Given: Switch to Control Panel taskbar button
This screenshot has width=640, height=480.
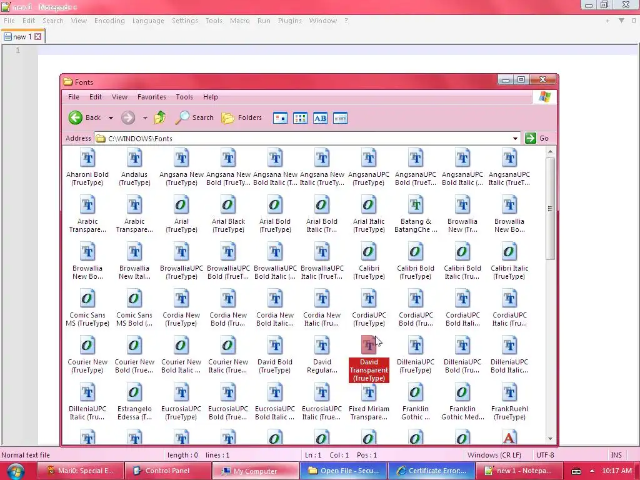Looking at the screenshot, I should tap(167, 471).
